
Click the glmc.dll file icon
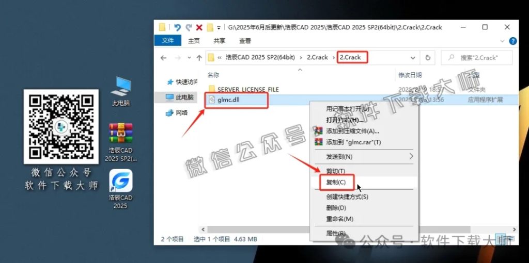pos(212,100)
